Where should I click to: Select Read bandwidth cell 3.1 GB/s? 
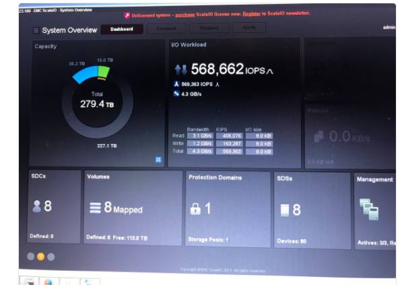coord(200,136)
